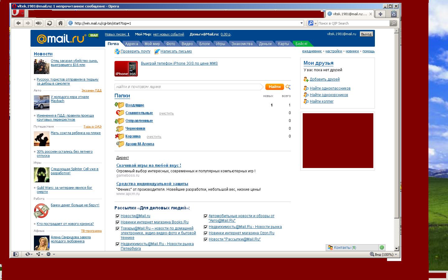Open the Контакты (1) panel

point(352,248)
